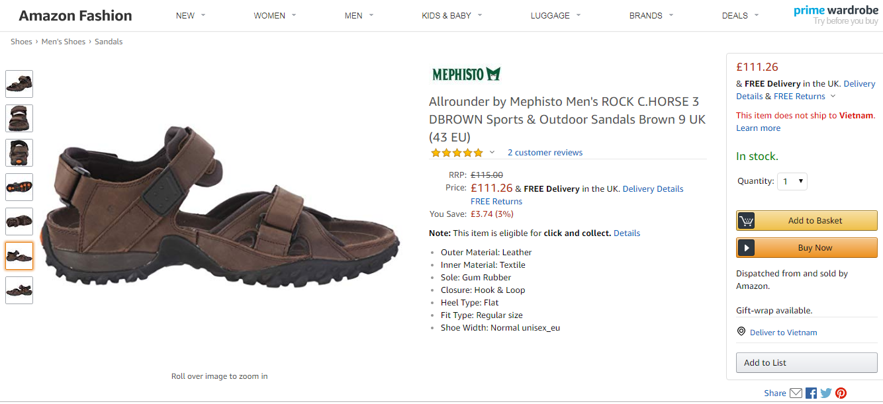
Task: Select the sole-view sandal thumbnail
Action: click(x=19, y=187)
